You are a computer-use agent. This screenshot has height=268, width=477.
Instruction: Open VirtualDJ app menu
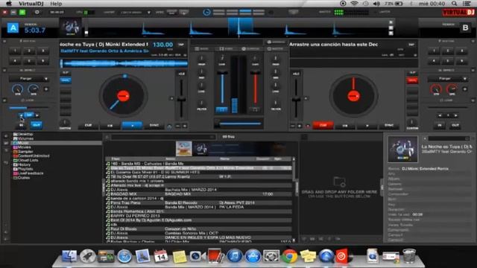tap(31, 4)
